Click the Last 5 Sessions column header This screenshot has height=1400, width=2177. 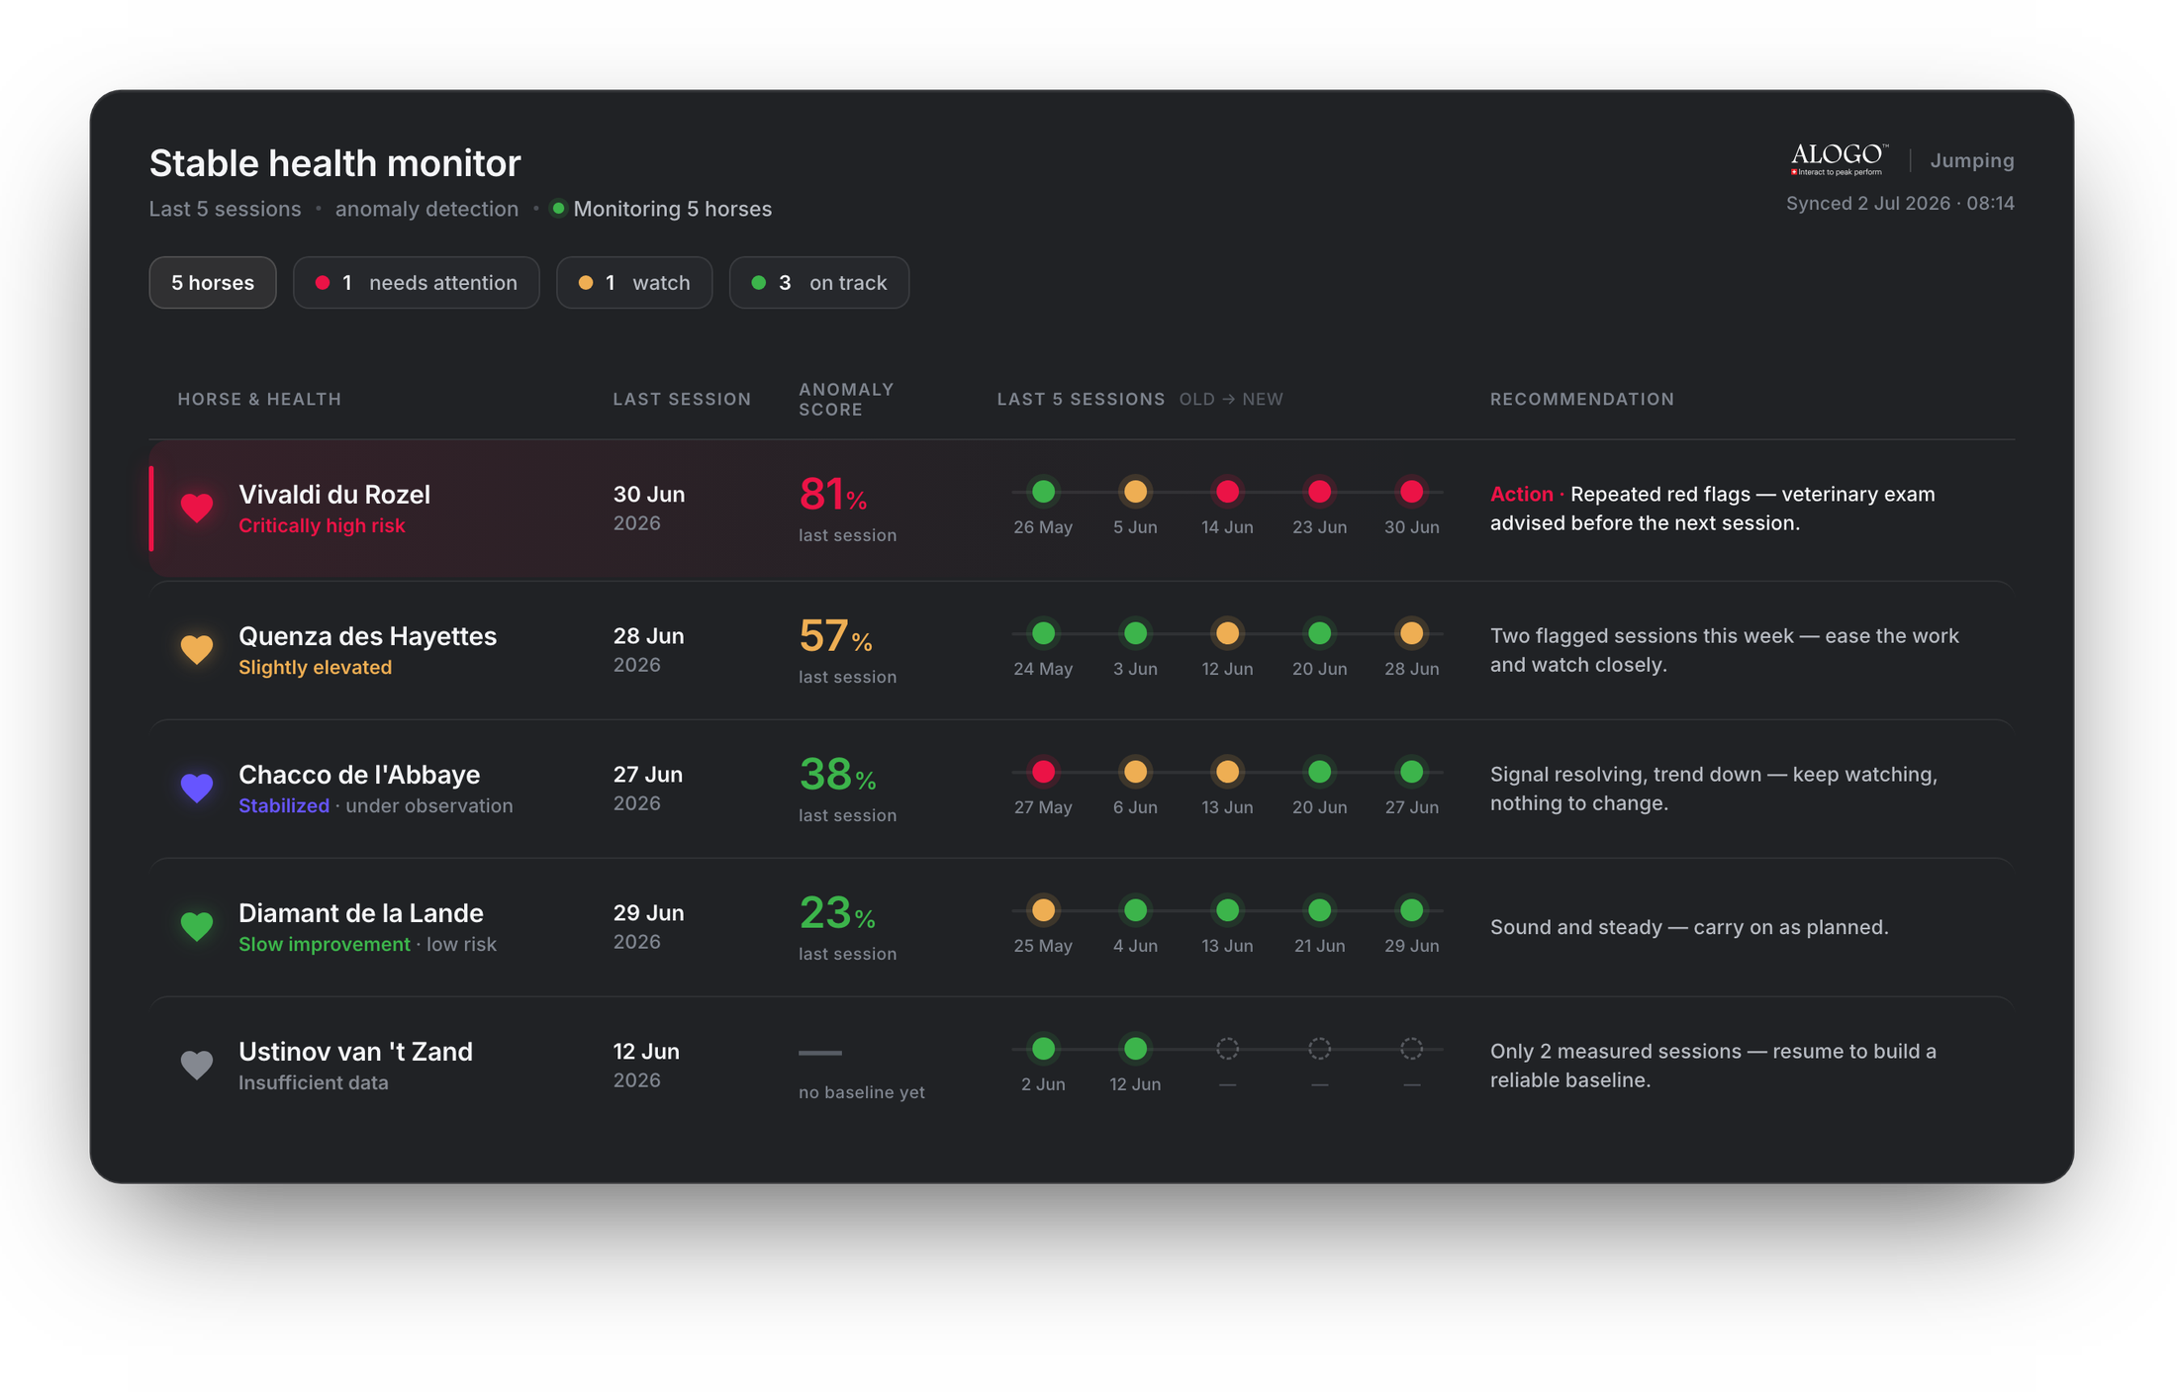pos(1081,399)
